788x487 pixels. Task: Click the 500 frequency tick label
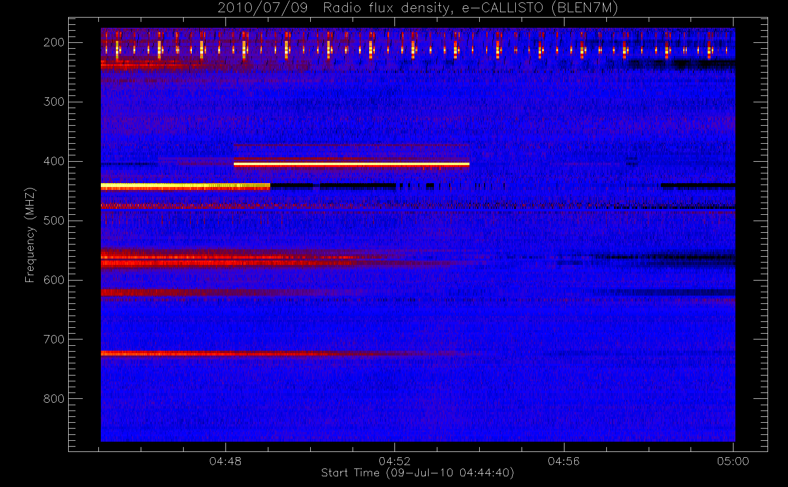54,221
